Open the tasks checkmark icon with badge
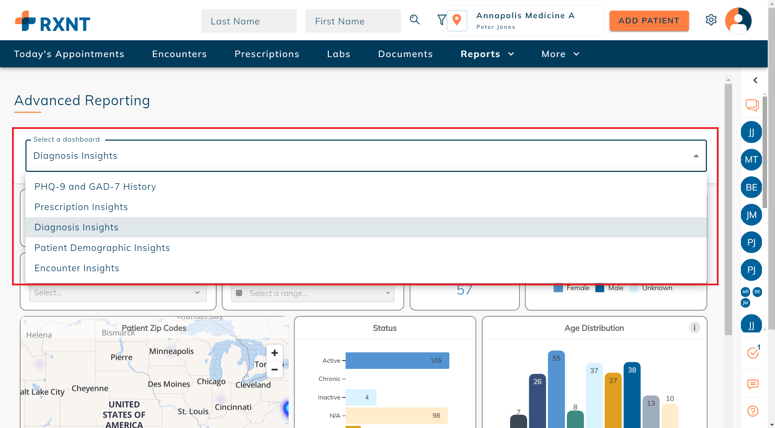The width and height of the screenshot is (775, 428). point(753,352)
